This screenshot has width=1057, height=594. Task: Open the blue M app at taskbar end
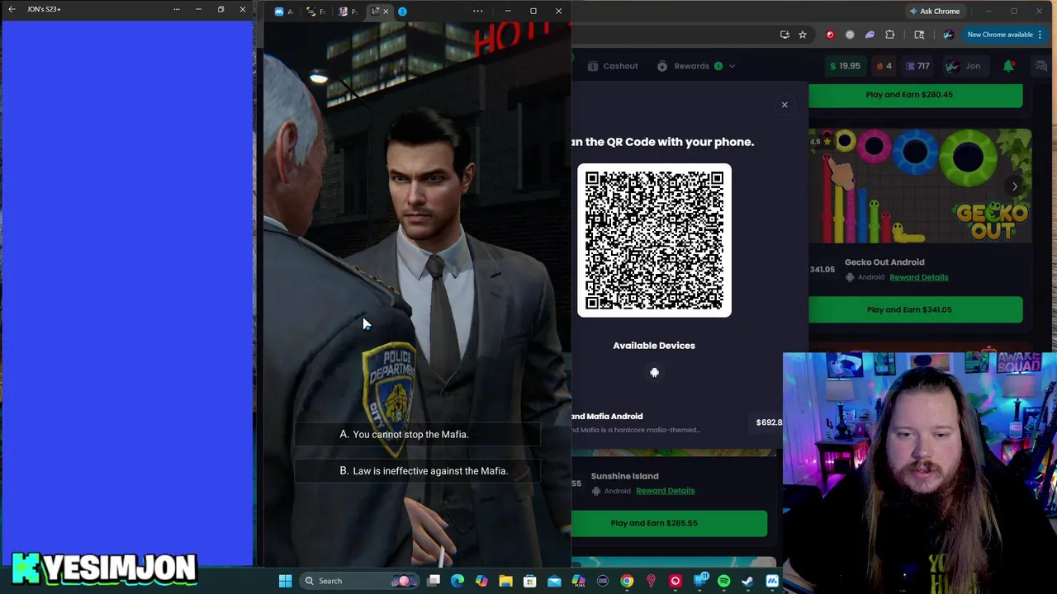click(x=772, y=581)
